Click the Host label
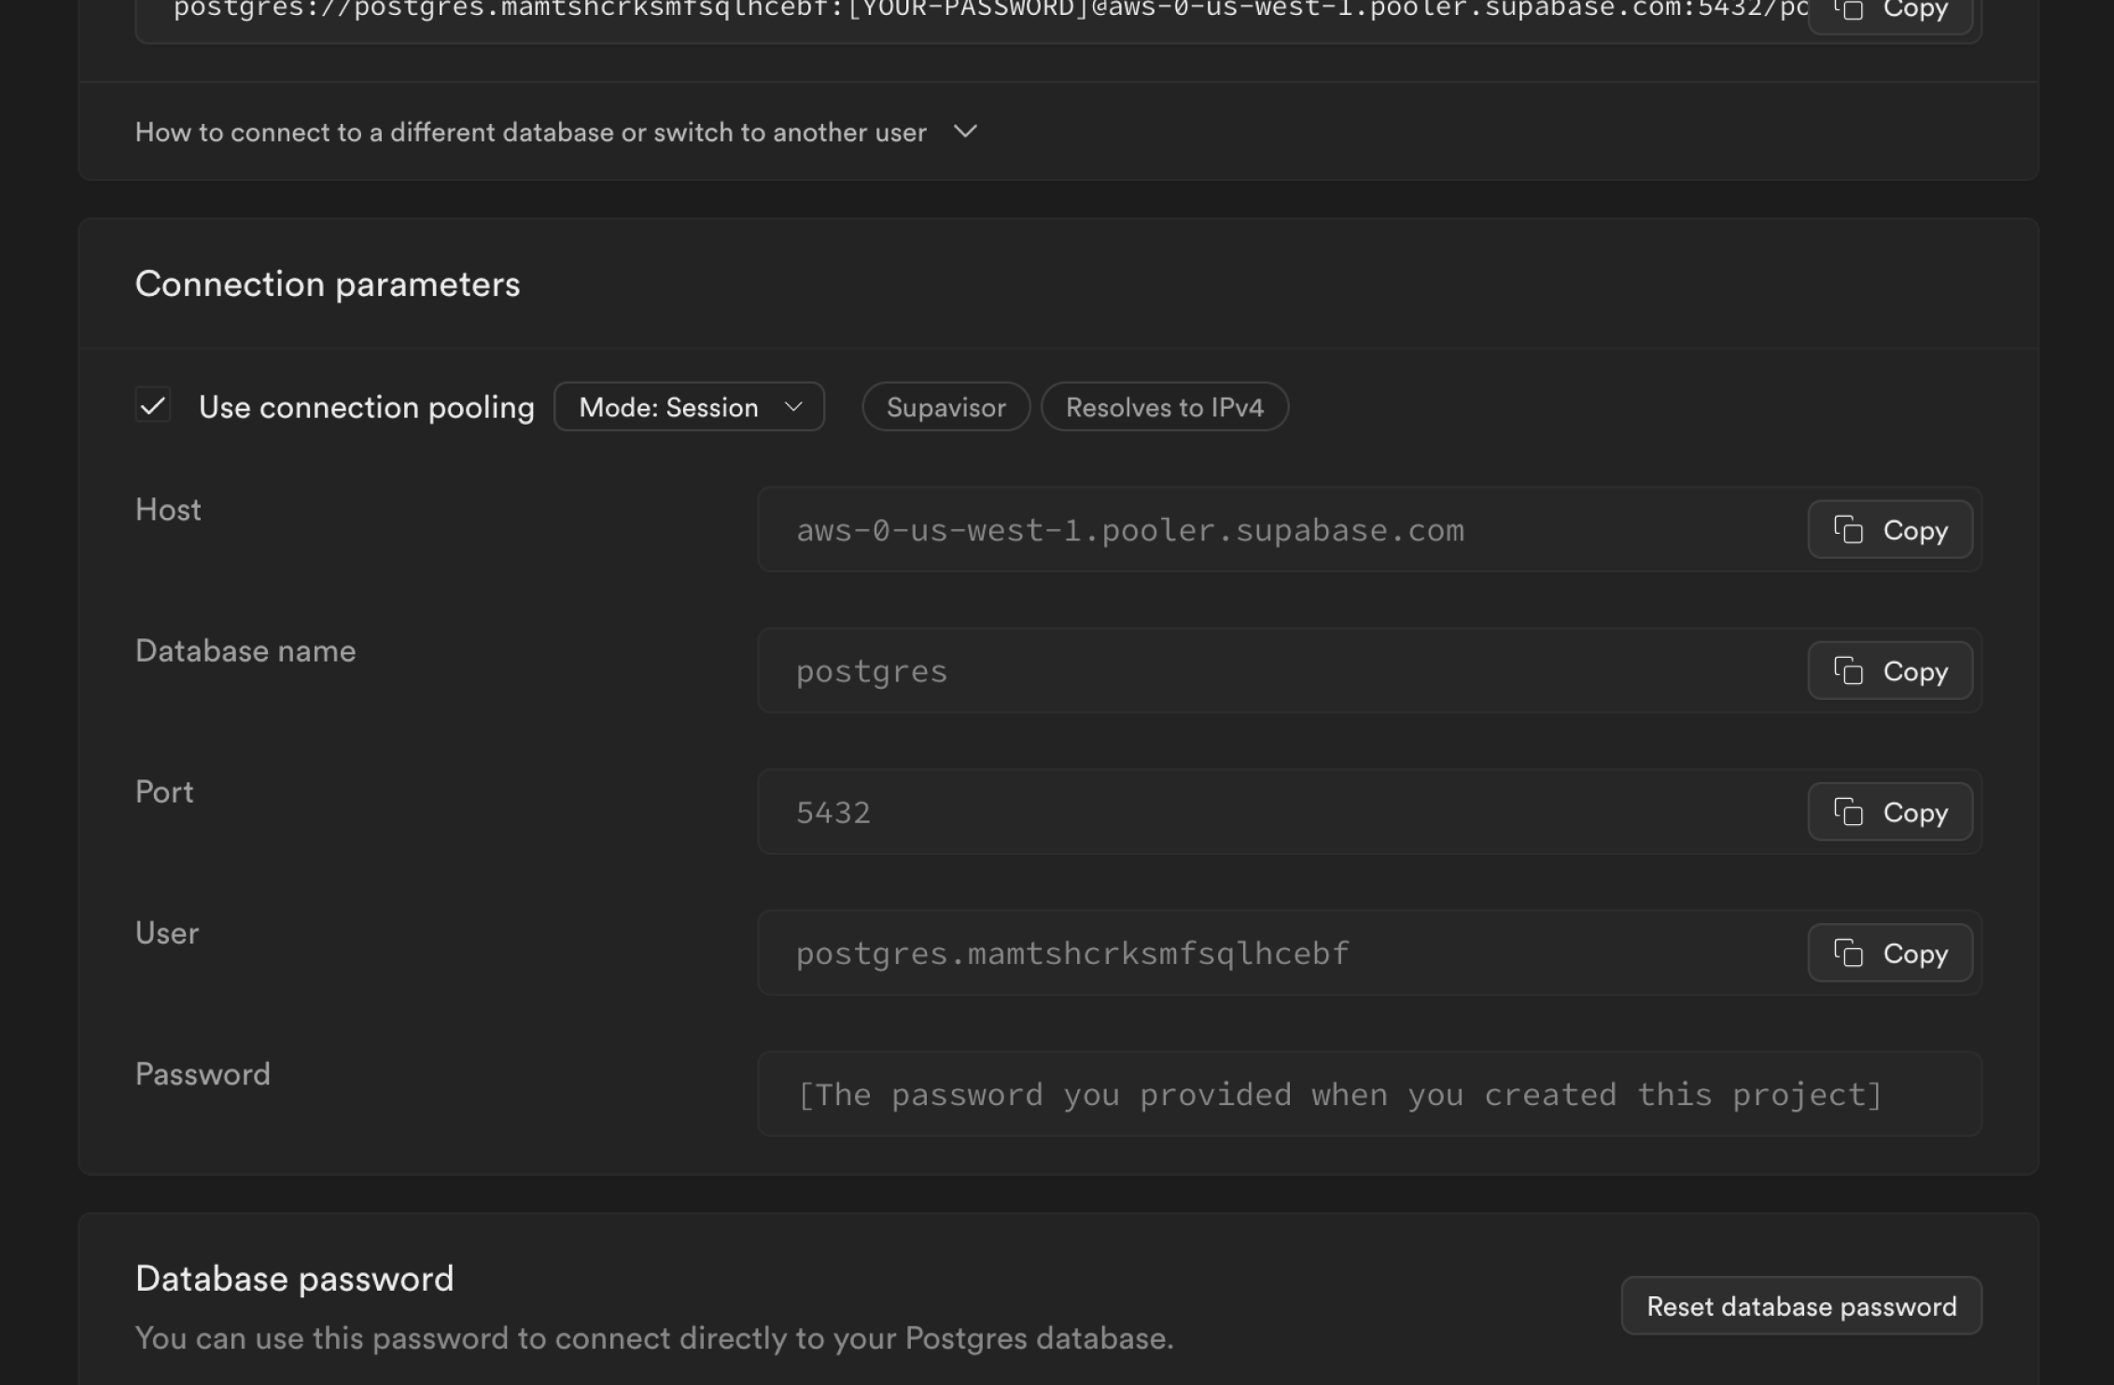 pyautogui.click(x=168, y=511)
